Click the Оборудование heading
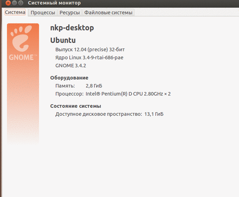Screen dimensions: 239x197 [x=69, y=78]
